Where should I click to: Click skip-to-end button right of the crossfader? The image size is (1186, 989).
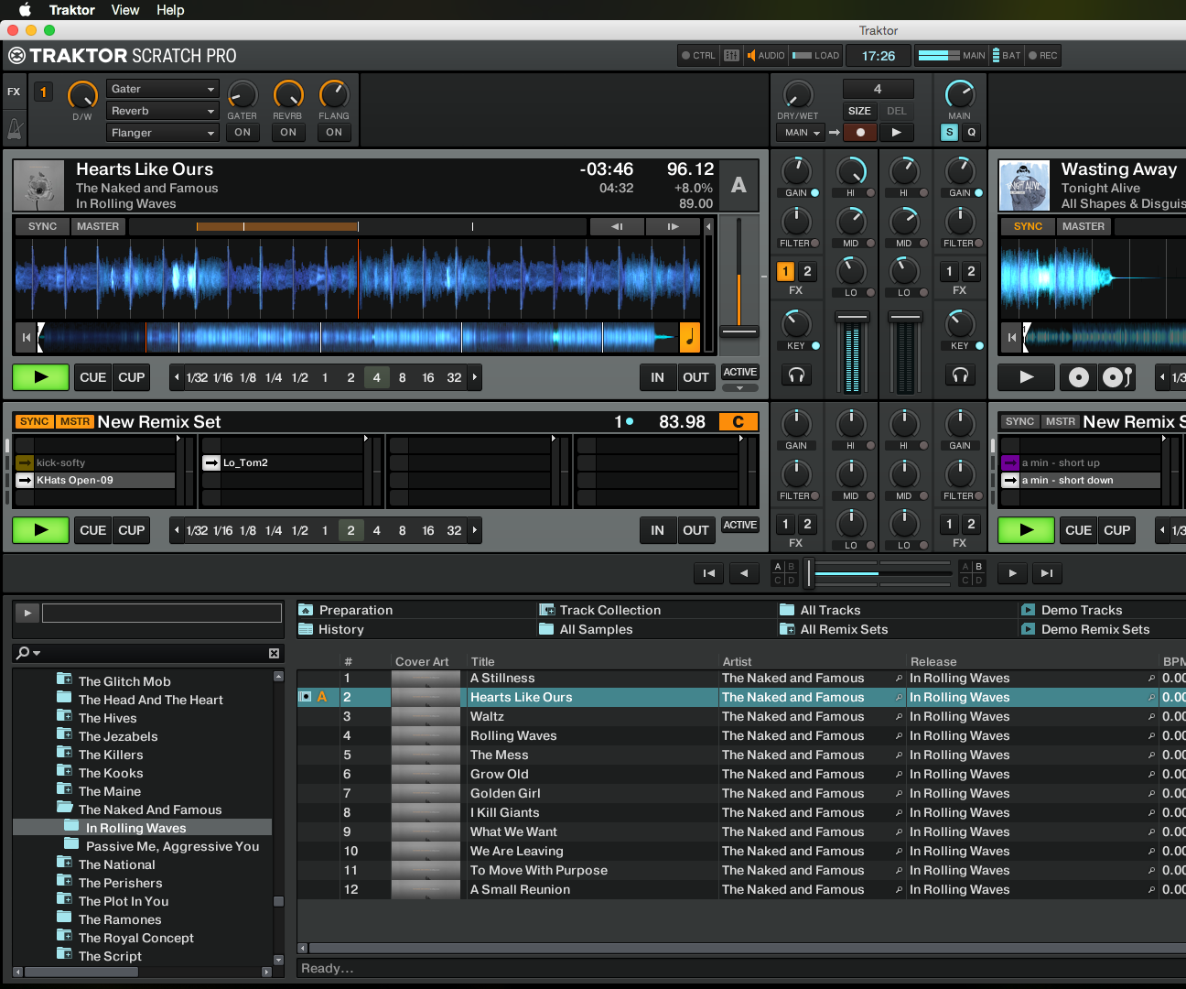1047,573
